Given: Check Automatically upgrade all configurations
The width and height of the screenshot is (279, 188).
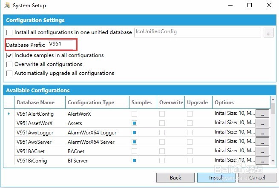Looking at the screenshot, I should [9, 73].
